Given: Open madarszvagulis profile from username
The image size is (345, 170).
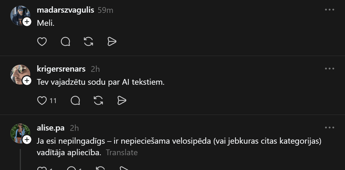Looking at the screenshot, I should 65,10.
